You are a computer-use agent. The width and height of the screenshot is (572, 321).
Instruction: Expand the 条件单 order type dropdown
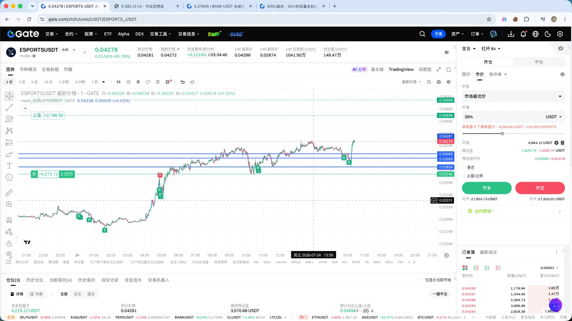pyautogui.click(x=498, y=74)
